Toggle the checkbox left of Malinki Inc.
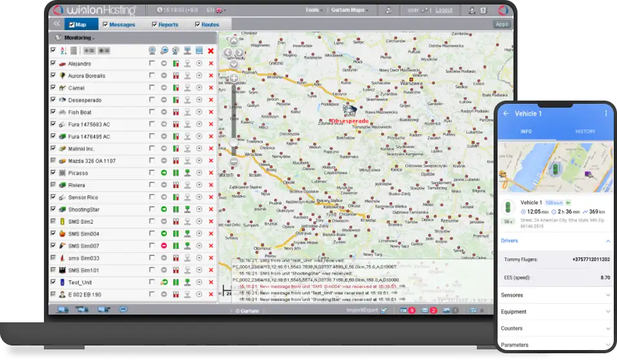The width and height of the screenshot is (617, 361). click(53, 148)
